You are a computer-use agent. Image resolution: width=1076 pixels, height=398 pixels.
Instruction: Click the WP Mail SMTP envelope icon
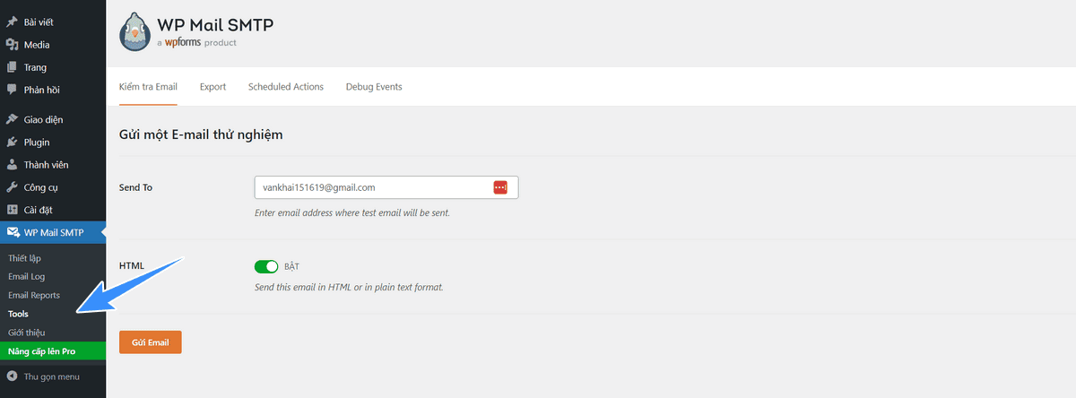12,233
